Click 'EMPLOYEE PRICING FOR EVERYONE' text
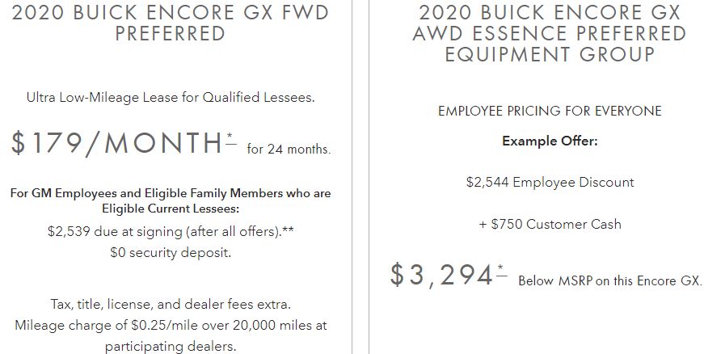The image size is (704, 354). pos(550,111)
